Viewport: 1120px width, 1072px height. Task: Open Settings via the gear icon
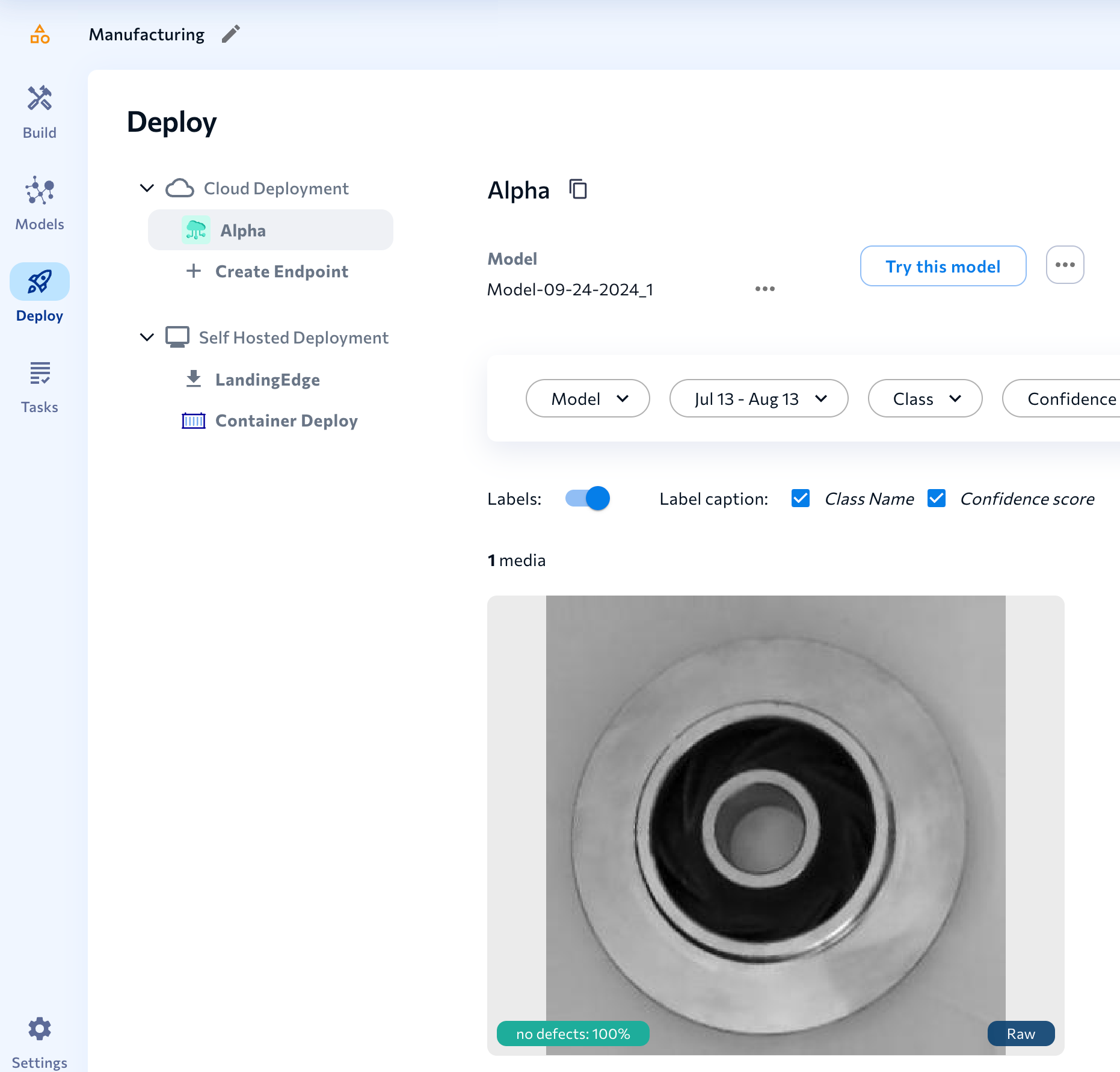[x=40, y=1029]
